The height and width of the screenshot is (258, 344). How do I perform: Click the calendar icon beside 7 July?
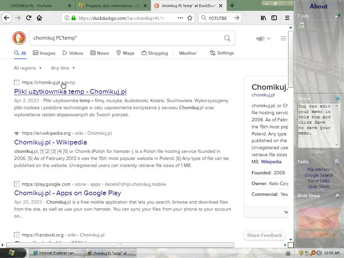tap(337, 16)
